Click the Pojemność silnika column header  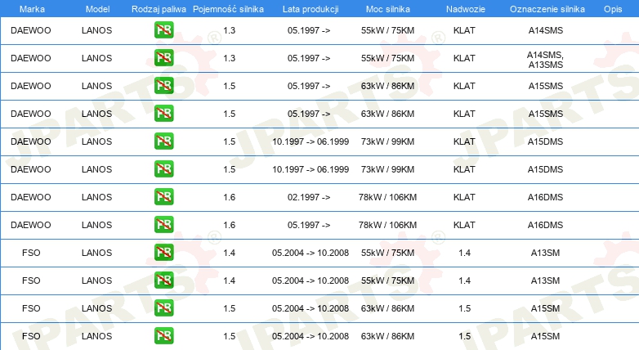[228, 9]
